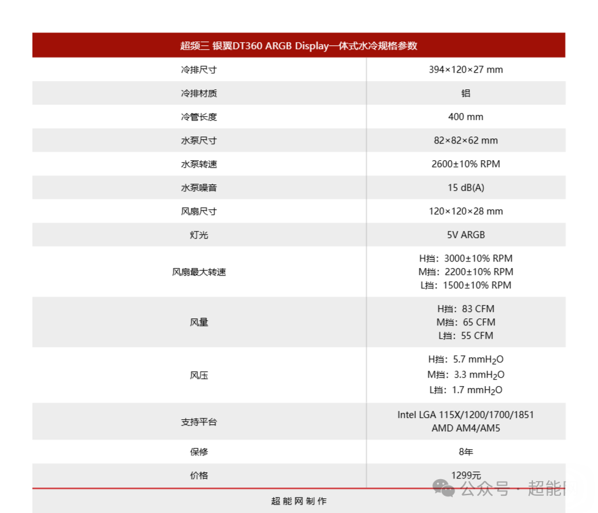Select the 冷管长度 label

pyautogui.click(x=199, y=117)
